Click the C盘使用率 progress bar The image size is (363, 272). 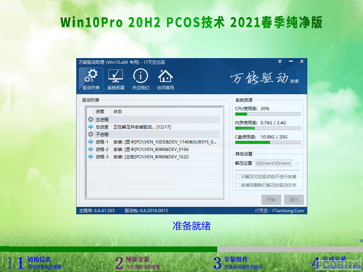[x=268, y=142]
